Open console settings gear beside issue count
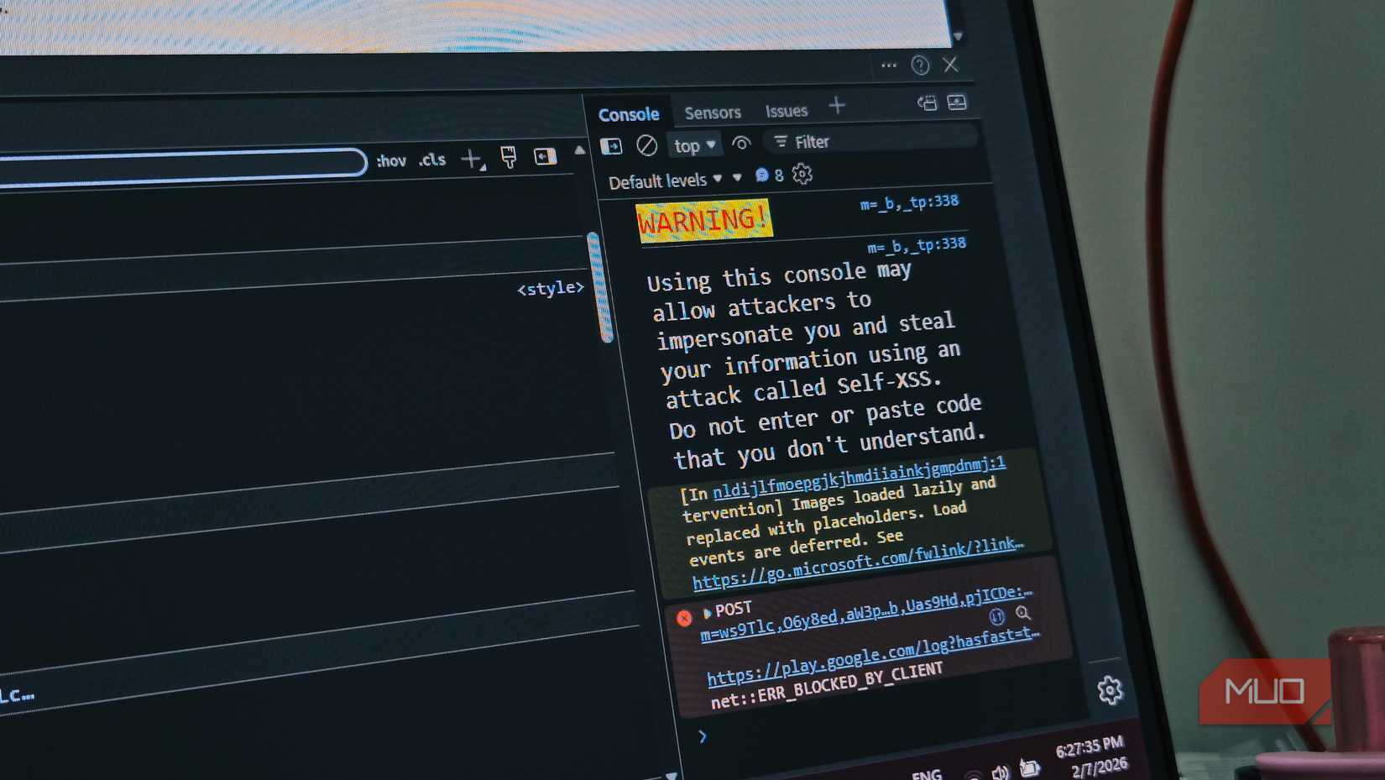 802,174
